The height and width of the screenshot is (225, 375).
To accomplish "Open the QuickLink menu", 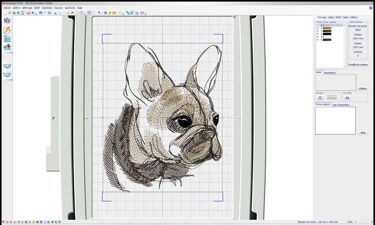I will click(x=70, y=8).
